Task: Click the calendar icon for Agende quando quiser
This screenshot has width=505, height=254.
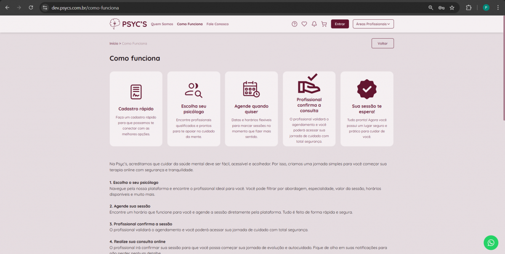Action: pyautogui.click(x=251, y=89)
